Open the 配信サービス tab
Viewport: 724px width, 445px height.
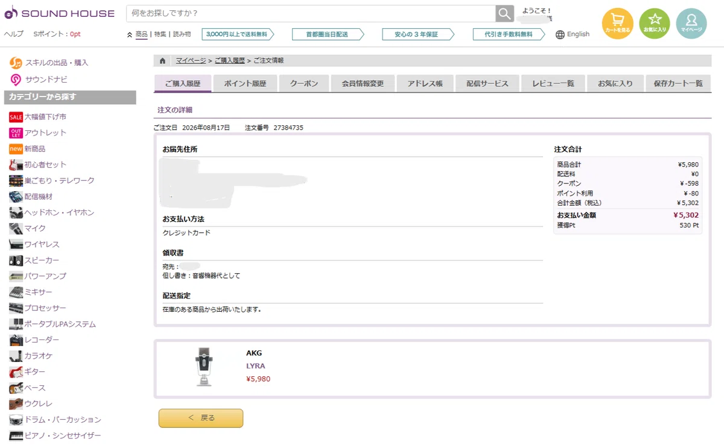487,83
